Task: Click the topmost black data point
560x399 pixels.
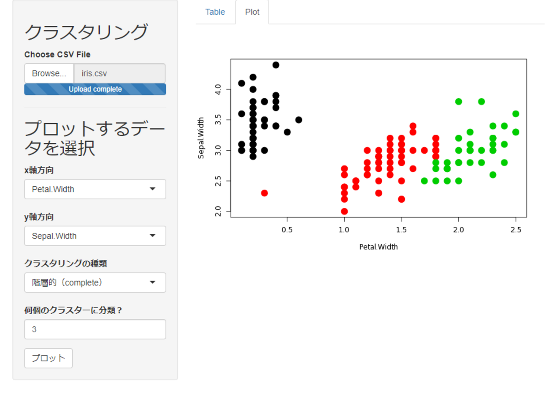Action: (276, 65)
